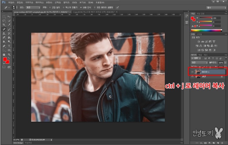Open the 모드 dropdown set to 표준
Image resolution: width=228 pixels, height=145 pixels.
coord(33,7)
